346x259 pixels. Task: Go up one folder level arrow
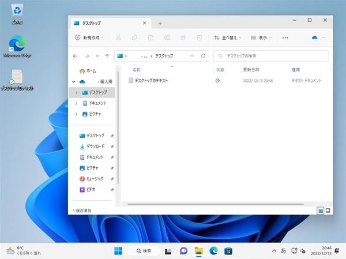point(107,56)
